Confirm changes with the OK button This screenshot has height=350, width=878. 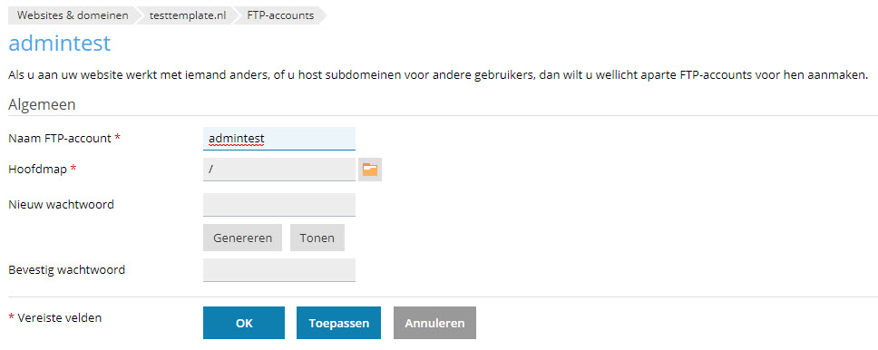[x=244, y=323]
